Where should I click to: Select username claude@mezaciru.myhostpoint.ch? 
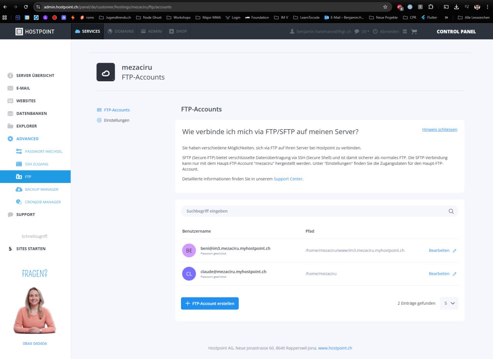pyautogui.click(x=233, y=272)
